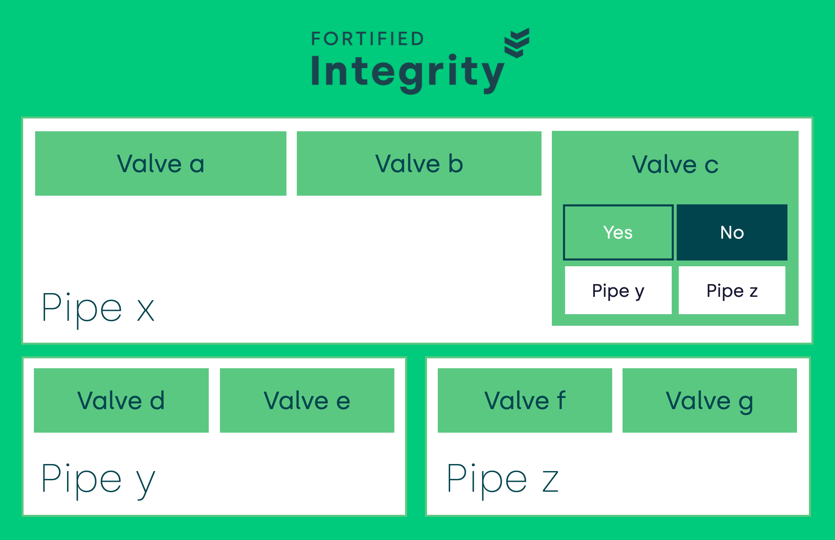The image size is (835, 540).
Task: Select the Valve e block
Action: (x=307, y=400)
